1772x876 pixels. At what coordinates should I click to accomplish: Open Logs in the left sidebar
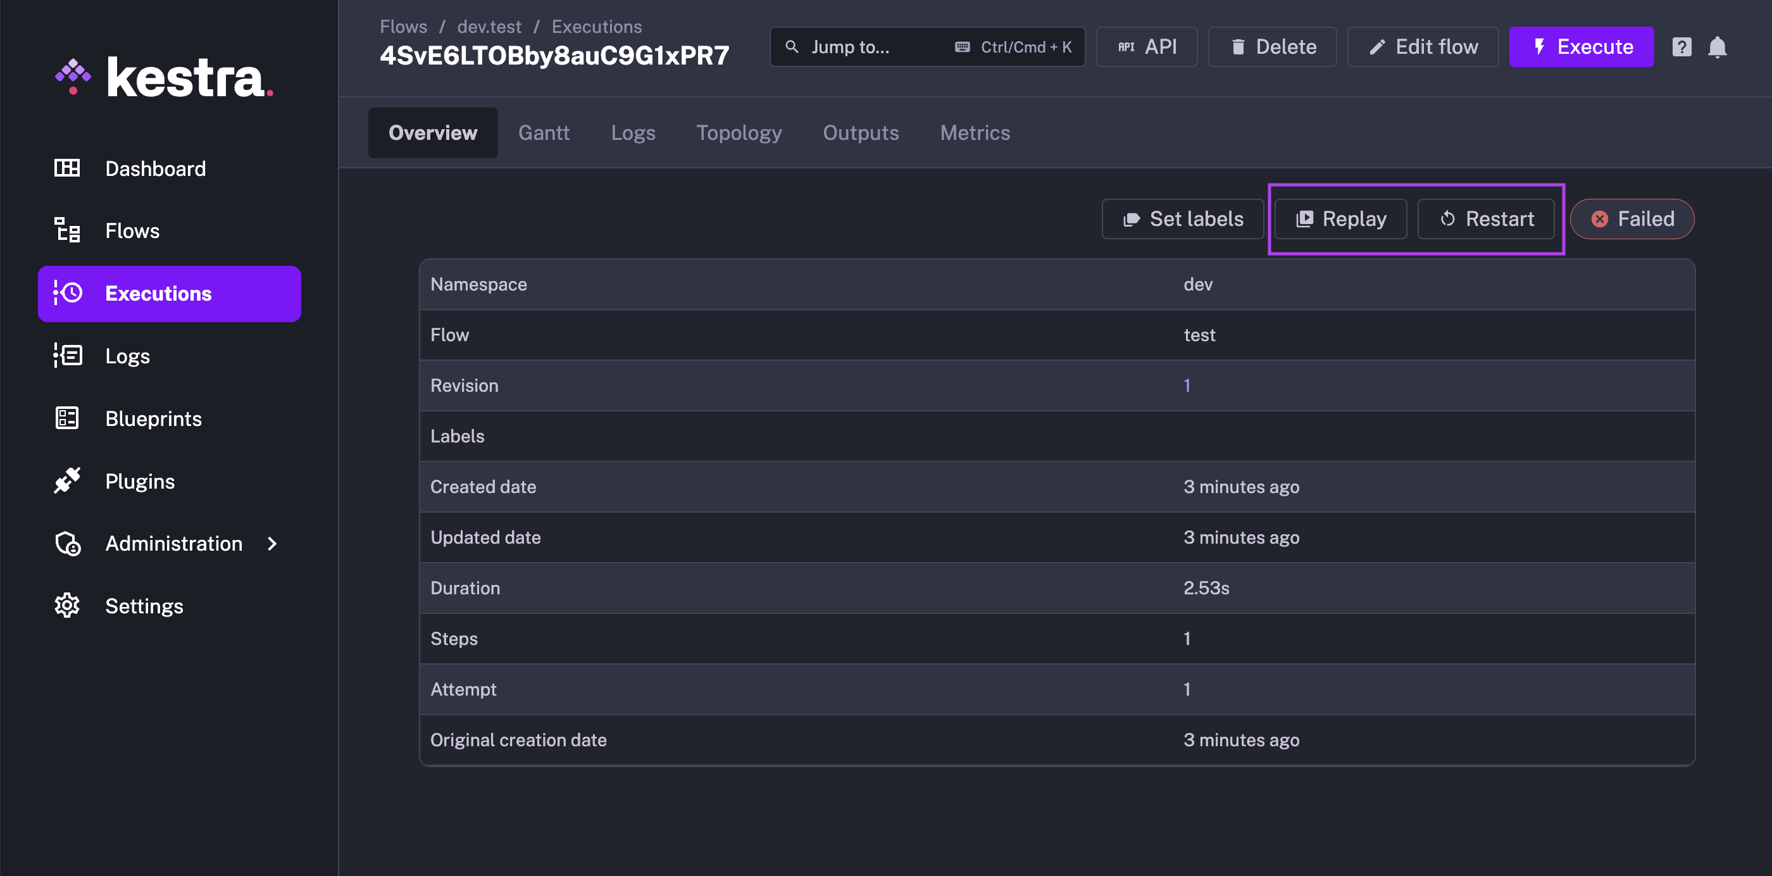(x=127, y=356)
